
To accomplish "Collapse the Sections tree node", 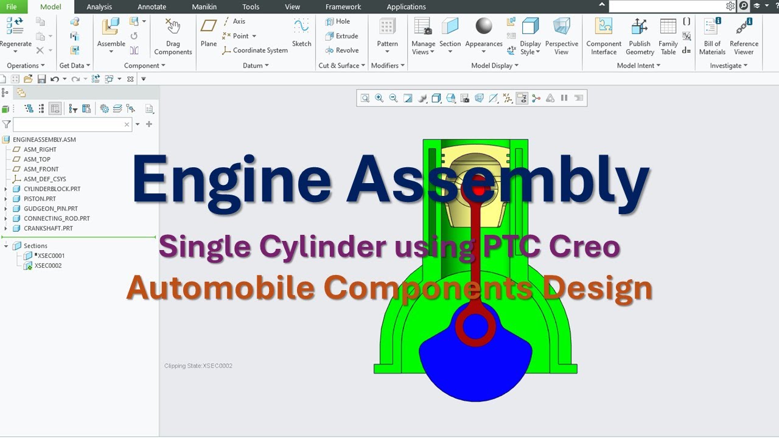I will pos(6,246).
